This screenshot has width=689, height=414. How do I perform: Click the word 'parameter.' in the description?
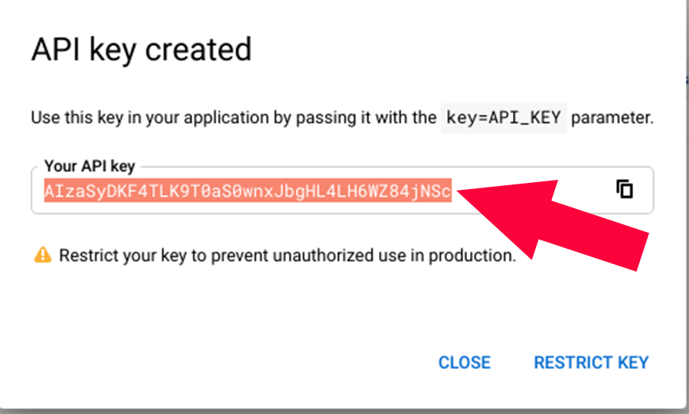point(612,118)
